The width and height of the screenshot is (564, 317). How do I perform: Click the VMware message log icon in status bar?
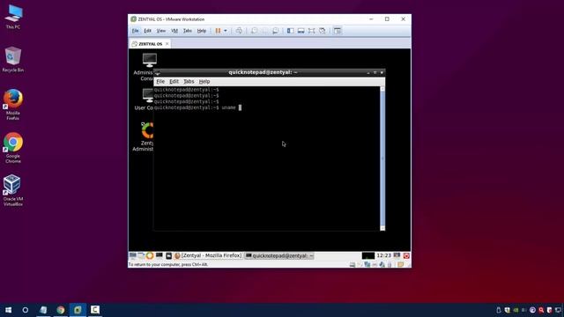tap(400, 264)
